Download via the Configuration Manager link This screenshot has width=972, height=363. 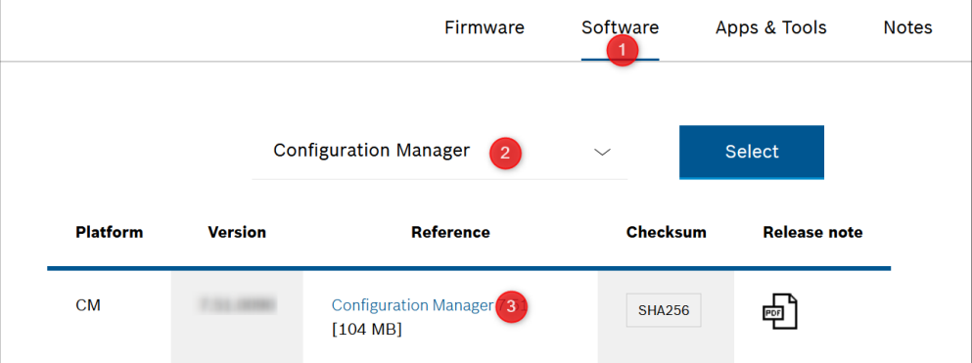pyautogui.click(x=413, y=304)
